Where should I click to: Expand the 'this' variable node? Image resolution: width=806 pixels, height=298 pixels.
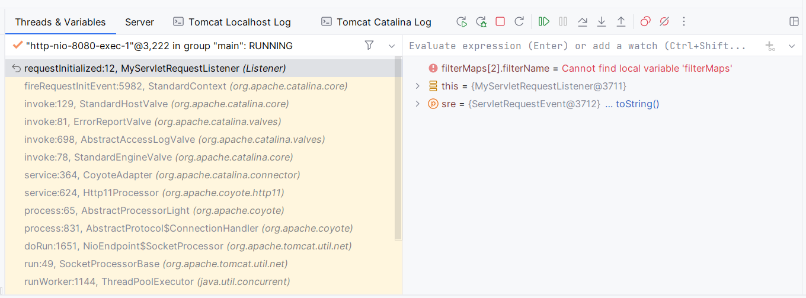[x=417, y=86]
